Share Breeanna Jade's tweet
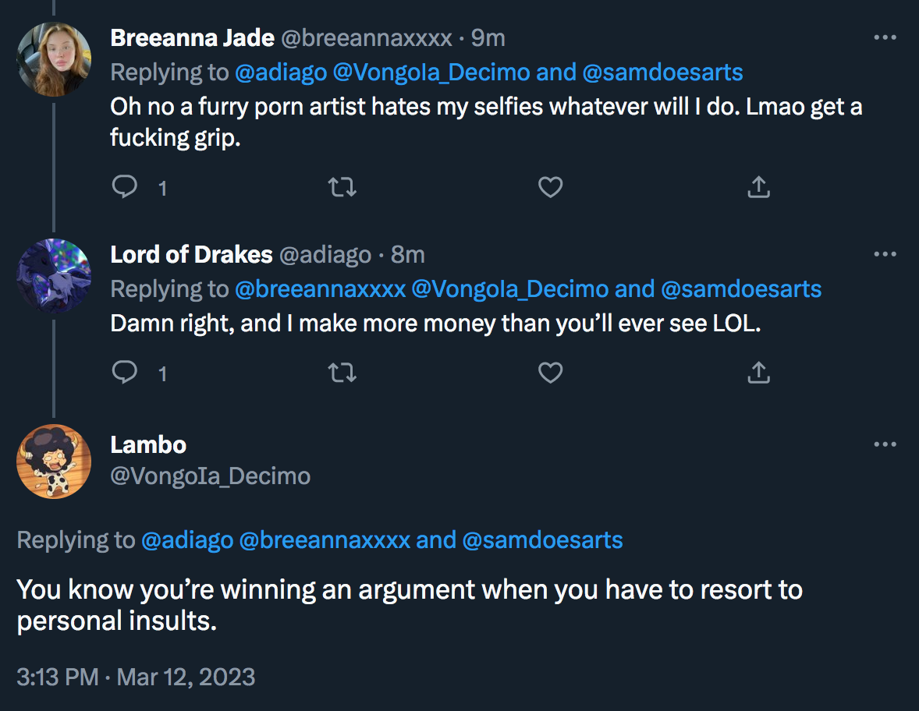919x711 pixels. [758, 187]
